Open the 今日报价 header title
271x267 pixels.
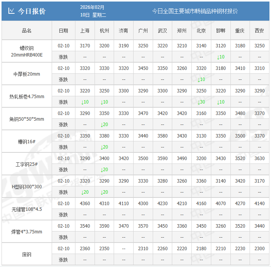32,11
